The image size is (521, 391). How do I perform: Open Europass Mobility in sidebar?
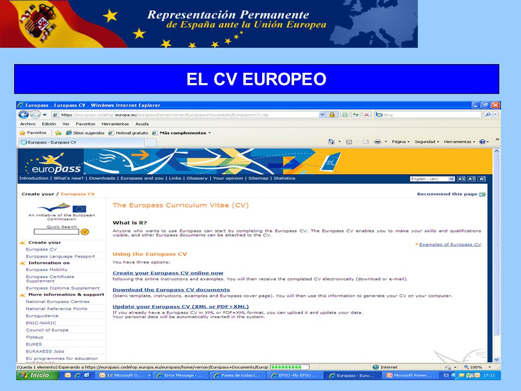pyautogui.click(x=47, y=270)
